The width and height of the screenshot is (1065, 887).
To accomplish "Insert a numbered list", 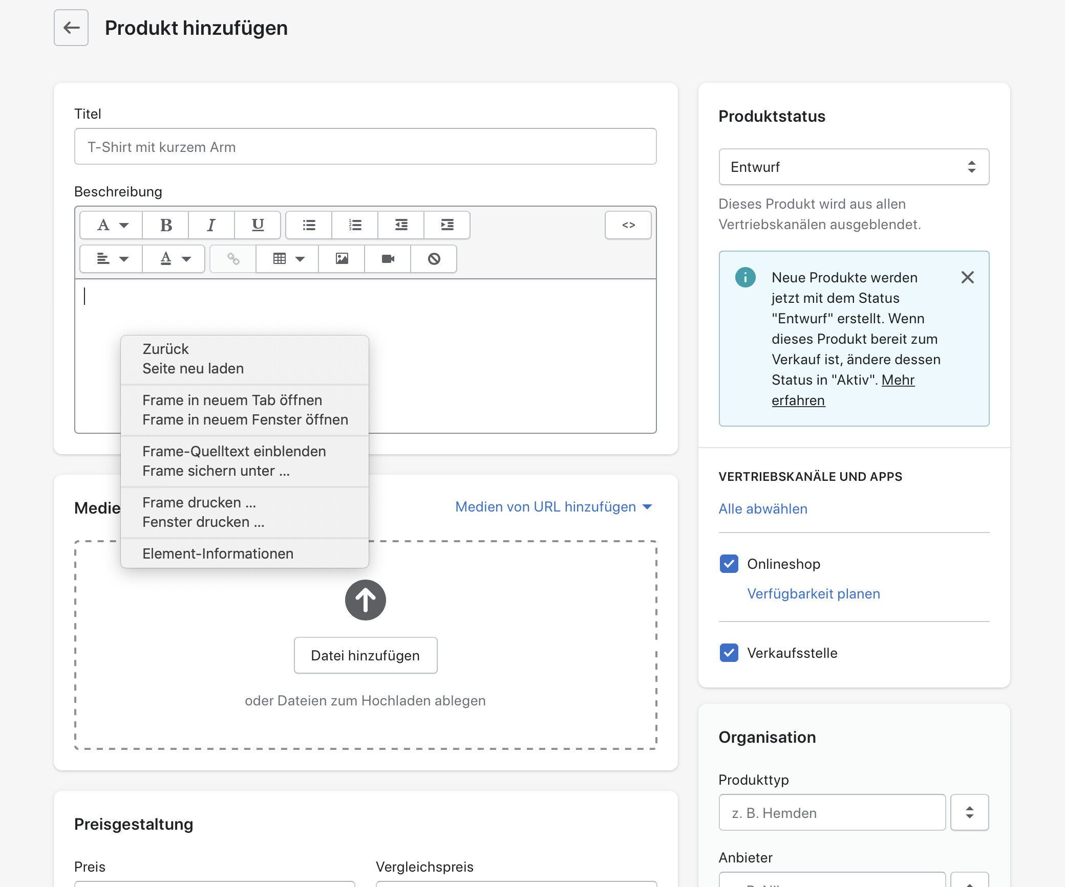I will coord(355,225).
